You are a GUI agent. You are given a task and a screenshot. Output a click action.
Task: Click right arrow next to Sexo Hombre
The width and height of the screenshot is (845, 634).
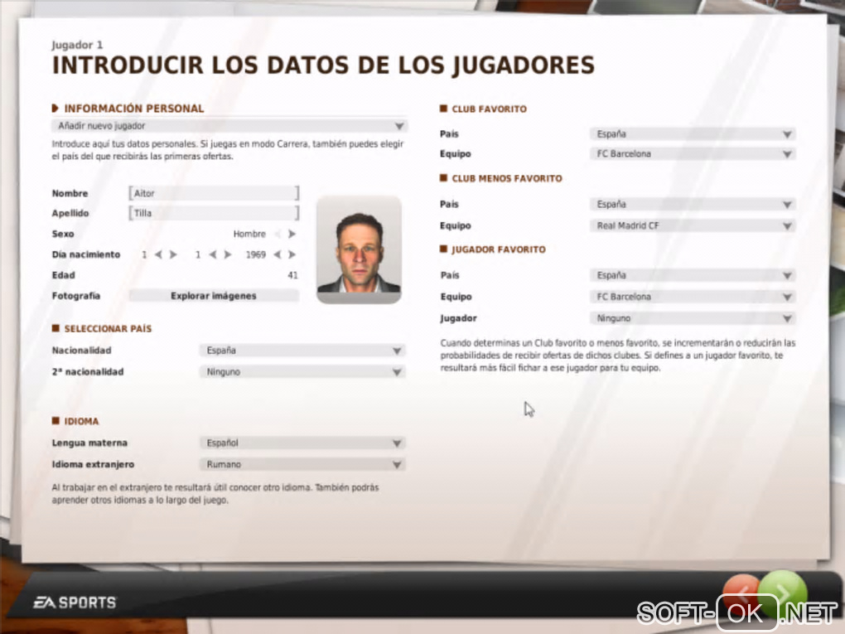click(292, 234)
